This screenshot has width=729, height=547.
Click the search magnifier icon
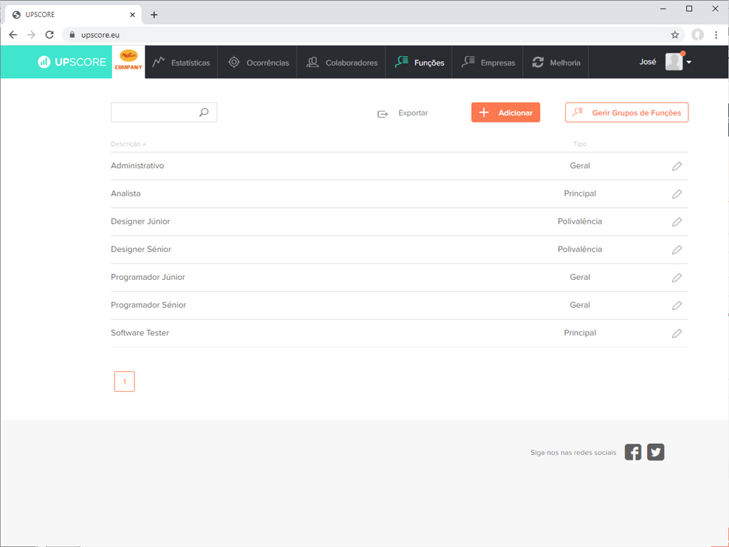[204, 113]
